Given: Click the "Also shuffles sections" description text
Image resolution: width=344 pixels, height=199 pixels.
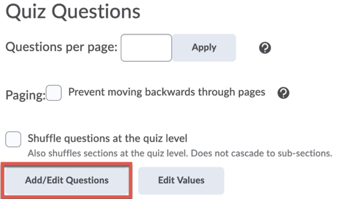Looking at the screenshot, I should pyautogui.click(x=180, y=153).
